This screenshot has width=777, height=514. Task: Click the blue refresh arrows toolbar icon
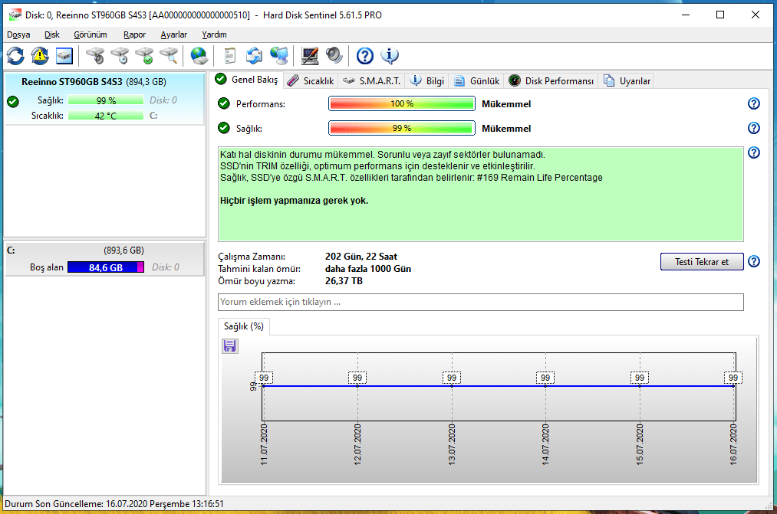[x=15, y=56]
